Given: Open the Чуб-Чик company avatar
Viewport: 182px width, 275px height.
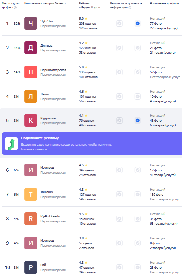Looking at the screenshot, I should pos(31,23).
